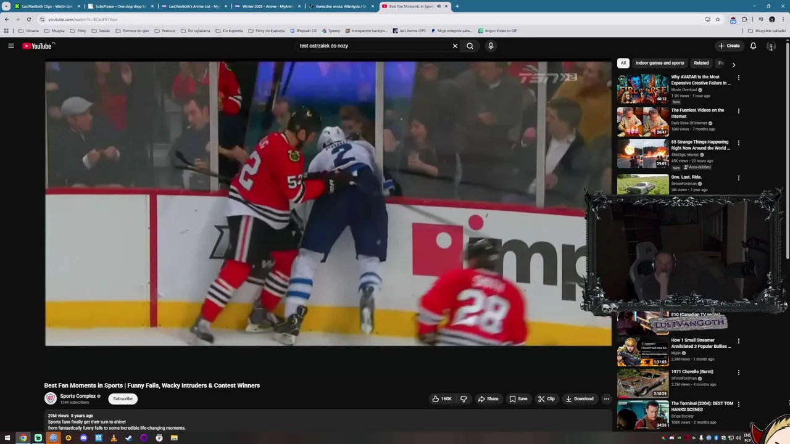Close the Best Fan Moments tab
The height and width of the screenshot is (444, 790).
(x=446, y=6)
